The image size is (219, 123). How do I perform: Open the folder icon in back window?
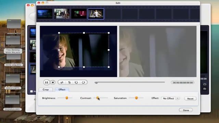point(205,89)
